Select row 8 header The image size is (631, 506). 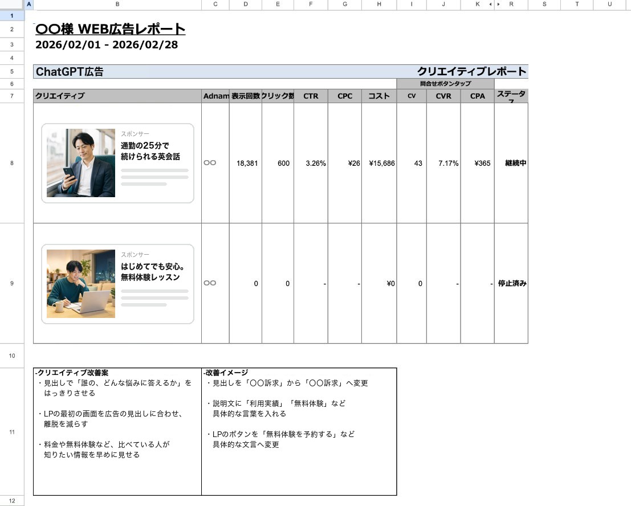point(12,163)
